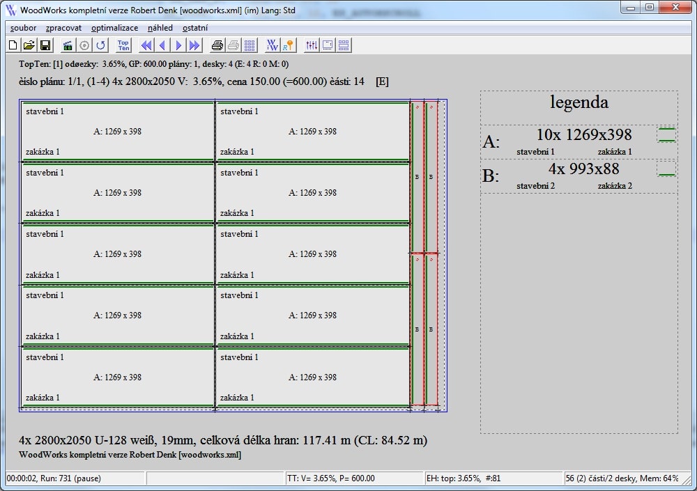The width and height of the screenshot is (697, 491).
Task: Click stavební 1 label in legend
Action: pos(535,152)
